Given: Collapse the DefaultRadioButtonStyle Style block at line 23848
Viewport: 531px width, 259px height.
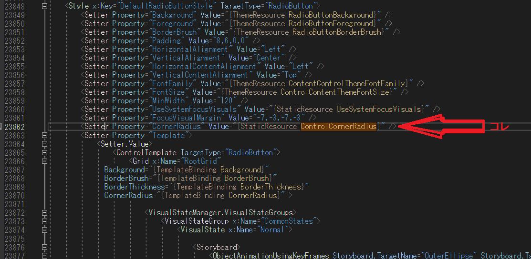Looking at the screenshot, I should [44, 6].
